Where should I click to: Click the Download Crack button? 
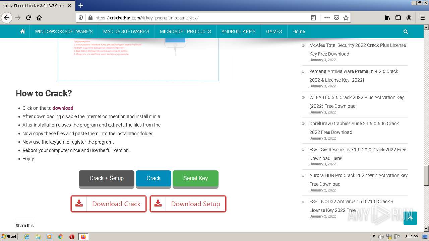pos(109,204)
